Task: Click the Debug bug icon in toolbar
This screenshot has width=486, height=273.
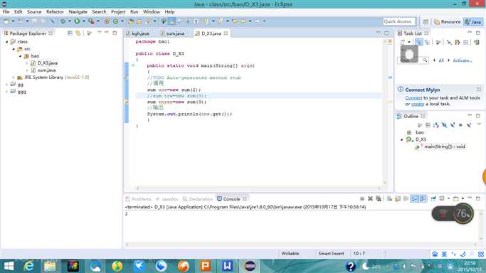Action: click(63, 21)
